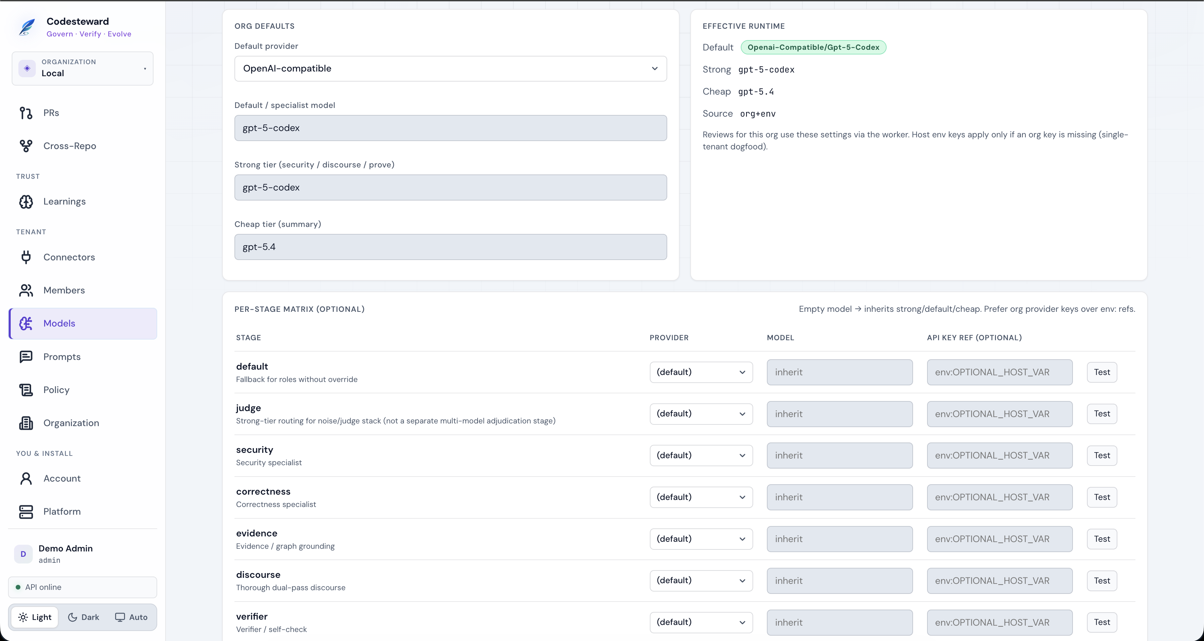Switch theme to Light mode
1204x641 pixels.
pyautogui.click(x=35, y=617)
